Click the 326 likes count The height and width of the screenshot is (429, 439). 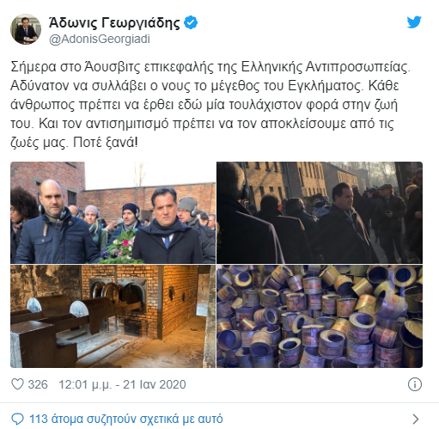[38, 384]
